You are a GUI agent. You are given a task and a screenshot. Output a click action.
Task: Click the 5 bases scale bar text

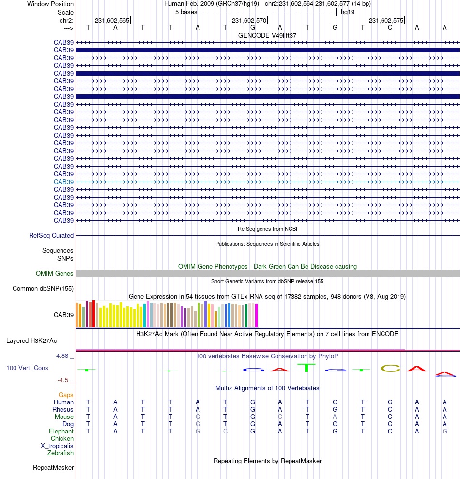[x=186, y=12]
